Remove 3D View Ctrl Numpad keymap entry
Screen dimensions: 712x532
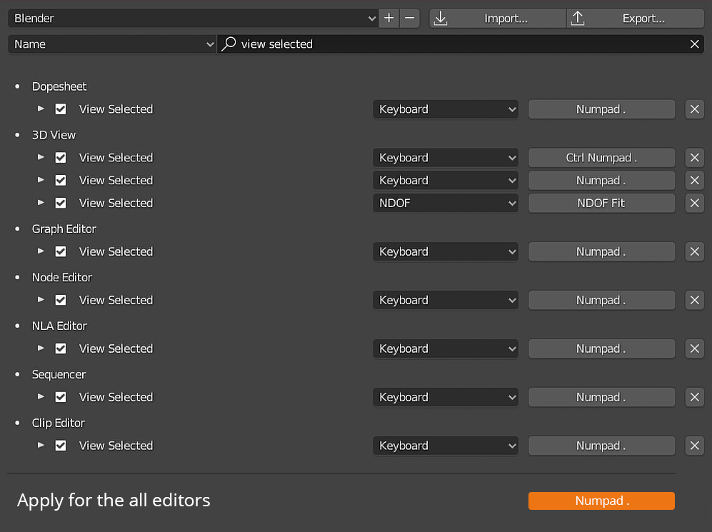tap(694, 158)
